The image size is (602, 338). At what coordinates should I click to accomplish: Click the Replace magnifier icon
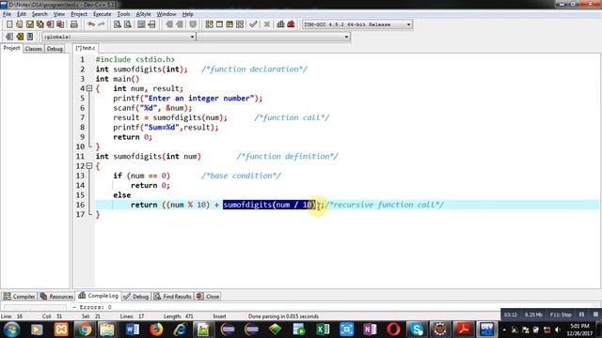tap(128, 24)
